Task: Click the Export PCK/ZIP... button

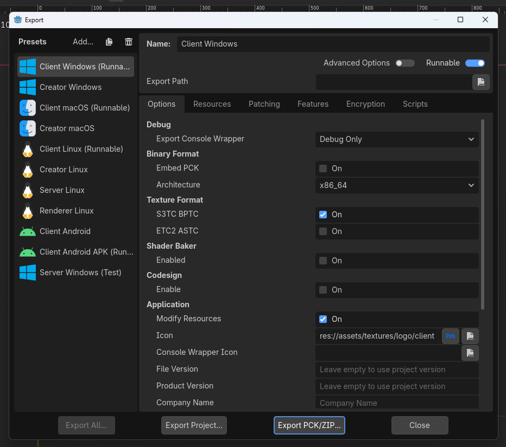Action: pos(309,425)
